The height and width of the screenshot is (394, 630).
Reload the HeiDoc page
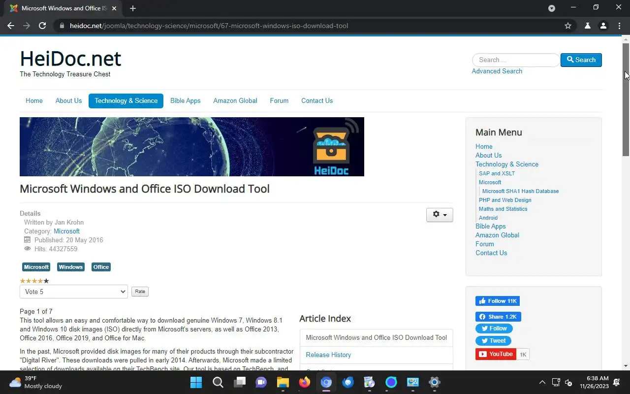click(42, 26)
